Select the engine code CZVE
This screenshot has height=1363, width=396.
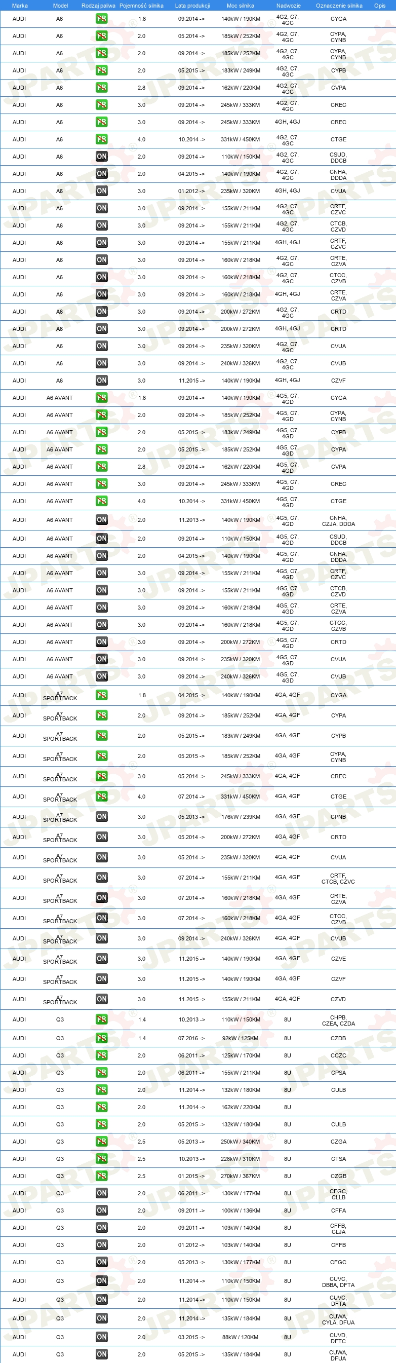(x=338, y=958)
